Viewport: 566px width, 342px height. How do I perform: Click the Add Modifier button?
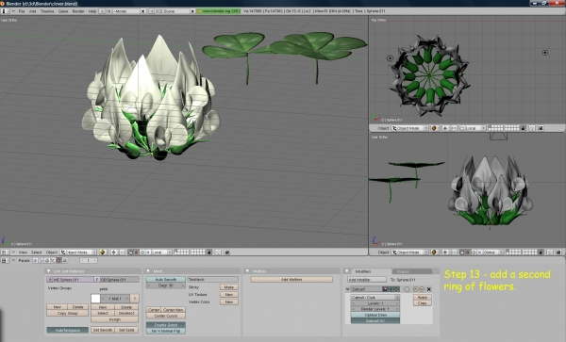(x=367, y=280)
